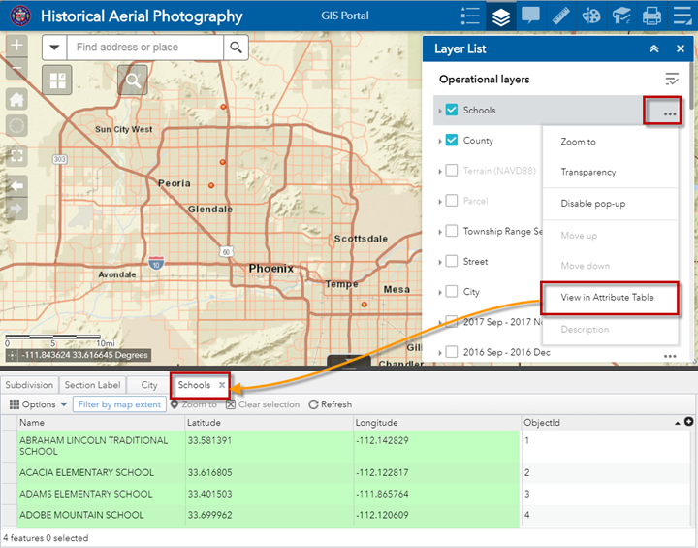Uncheck the Schools layer checkbox

click(452, 111)
